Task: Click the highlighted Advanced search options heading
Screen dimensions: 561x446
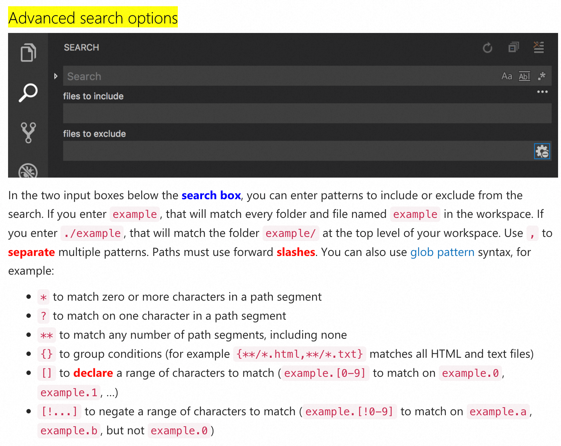Action: click(x=93, y=18)
